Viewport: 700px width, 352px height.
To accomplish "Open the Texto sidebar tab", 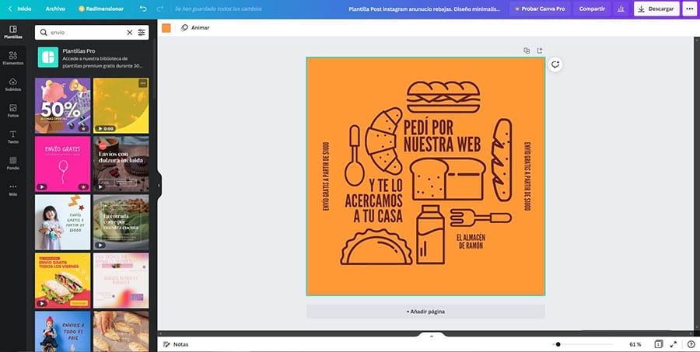I will coord(13,137).
